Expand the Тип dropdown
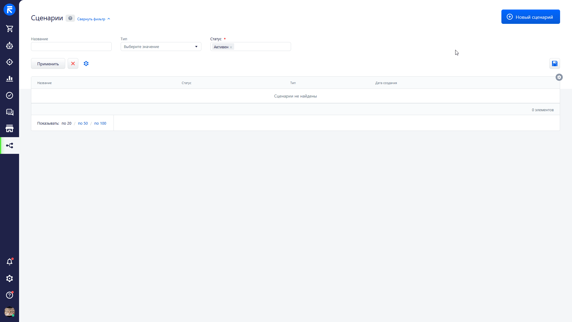 coord(161,47)
